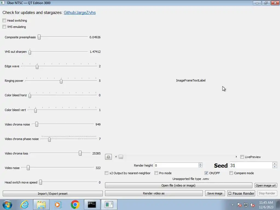Click the muted volume tray icon

(x=252, y=205)
